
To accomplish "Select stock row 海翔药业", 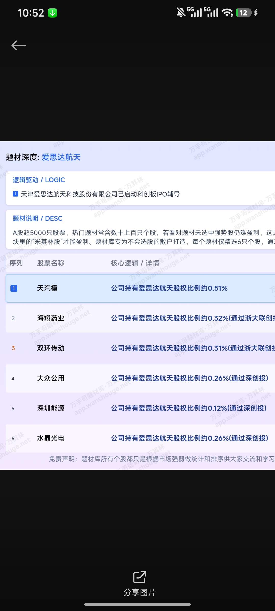I will 140,318.
